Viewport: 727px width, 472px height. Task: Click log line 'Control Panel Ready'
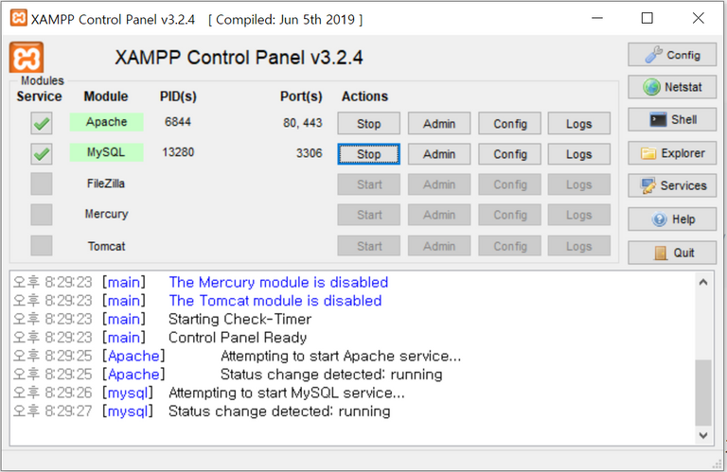click(x=238, y=337)
